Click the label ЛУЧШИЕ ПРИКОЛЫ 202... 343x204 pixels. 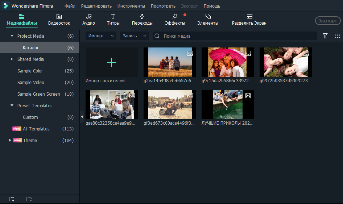click(x=227, y=123)
